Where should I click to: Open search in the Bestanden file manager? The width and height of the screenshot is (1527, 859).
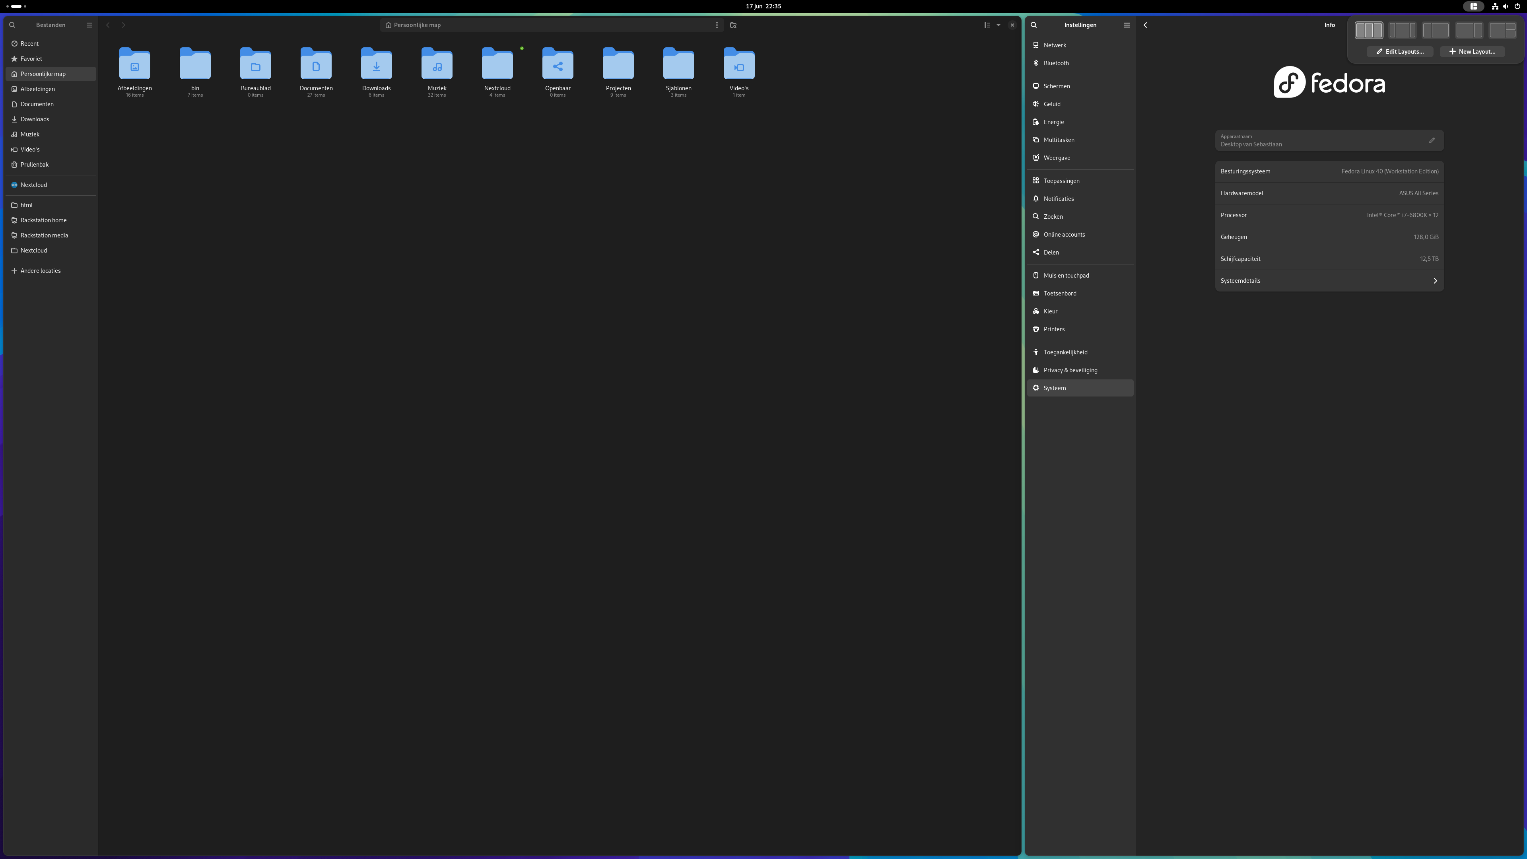(x=12, y=25)
